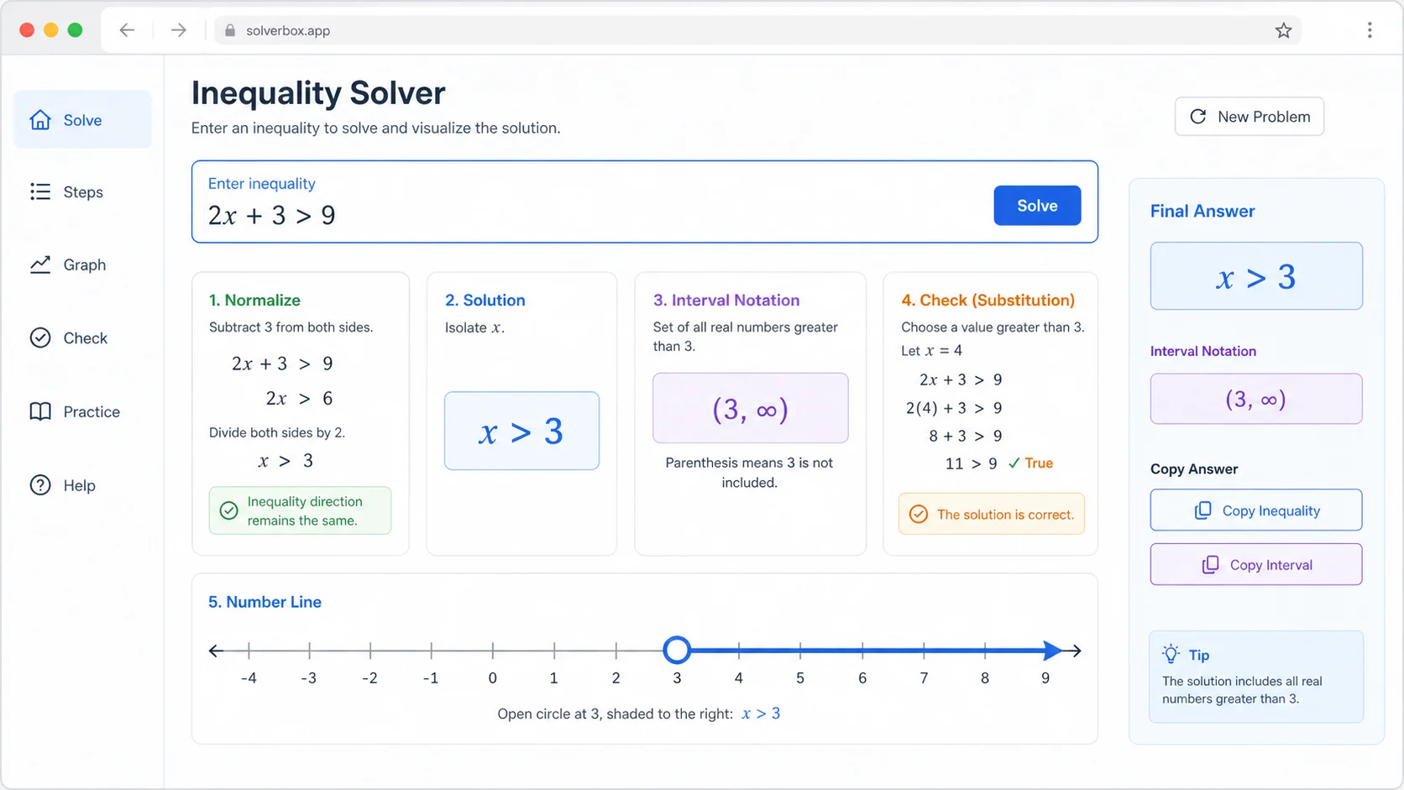Click the browser forward arrow
Screen dimensions: 1404x790
click(x=178, y=30)
